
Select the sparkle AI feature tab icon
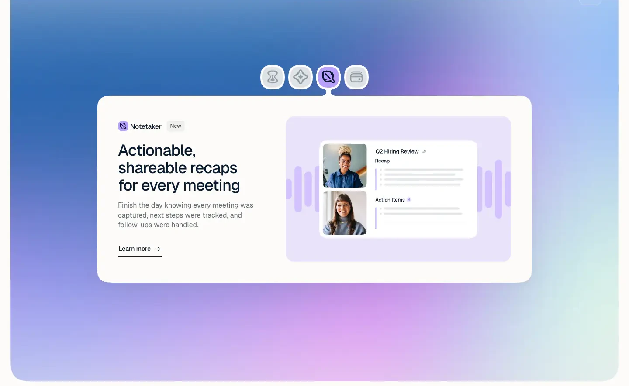[x=301, y=77]
